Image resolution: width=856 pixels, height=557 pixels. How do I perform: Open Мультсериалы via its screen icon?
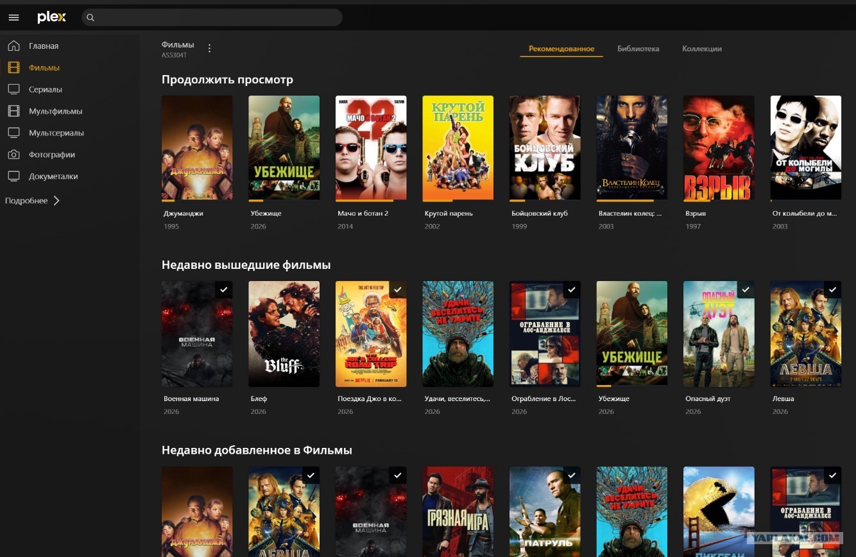(13, 133)
